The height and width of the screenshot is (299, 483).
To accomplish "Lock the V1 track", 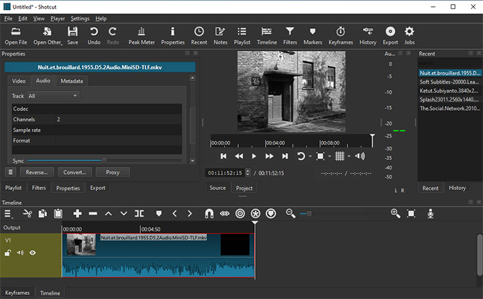I will tap(8, 253).
